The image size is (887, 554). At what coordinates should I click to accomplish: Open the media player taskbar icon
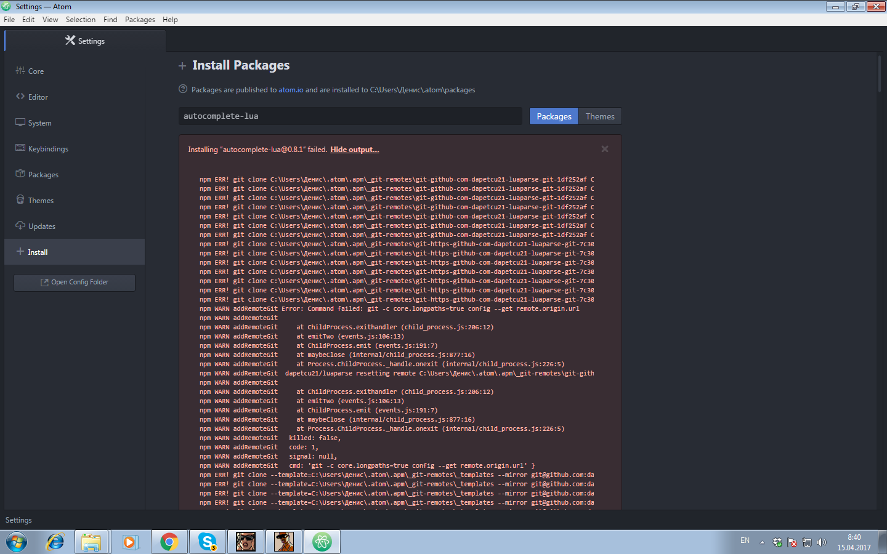click(x=129, y=542)
